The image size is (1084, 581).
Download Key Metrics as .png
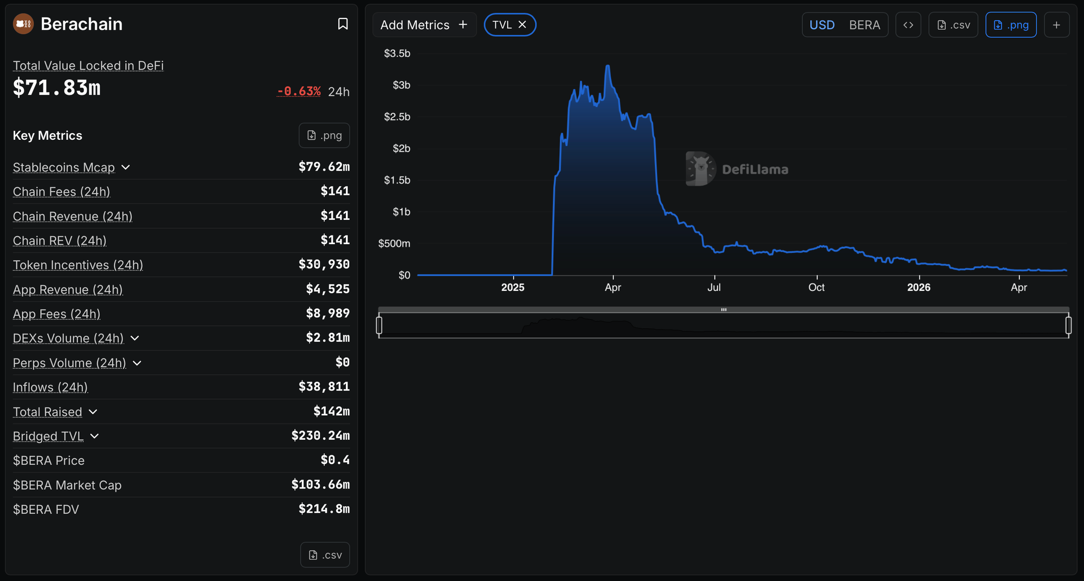[324, 135]
